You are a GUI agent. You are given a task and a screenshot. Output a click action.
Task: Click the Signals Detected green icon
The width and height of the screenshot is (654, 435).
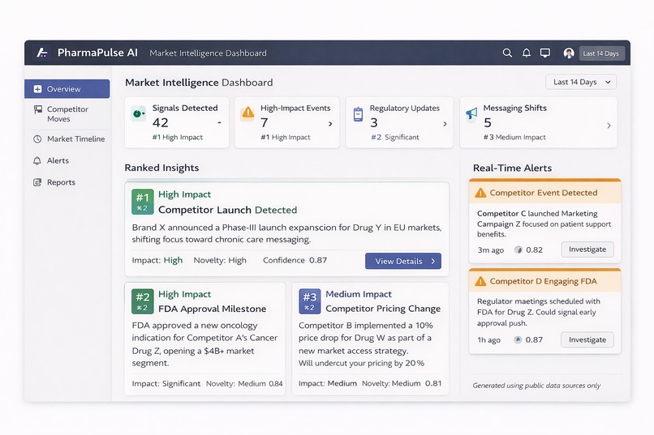coord(138,113)
